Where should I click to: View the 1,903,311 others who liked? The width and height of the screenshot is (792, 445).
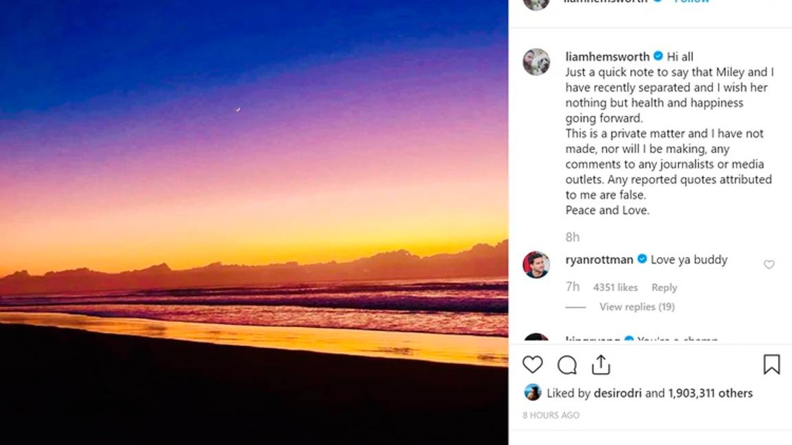[x=710, y=393]
